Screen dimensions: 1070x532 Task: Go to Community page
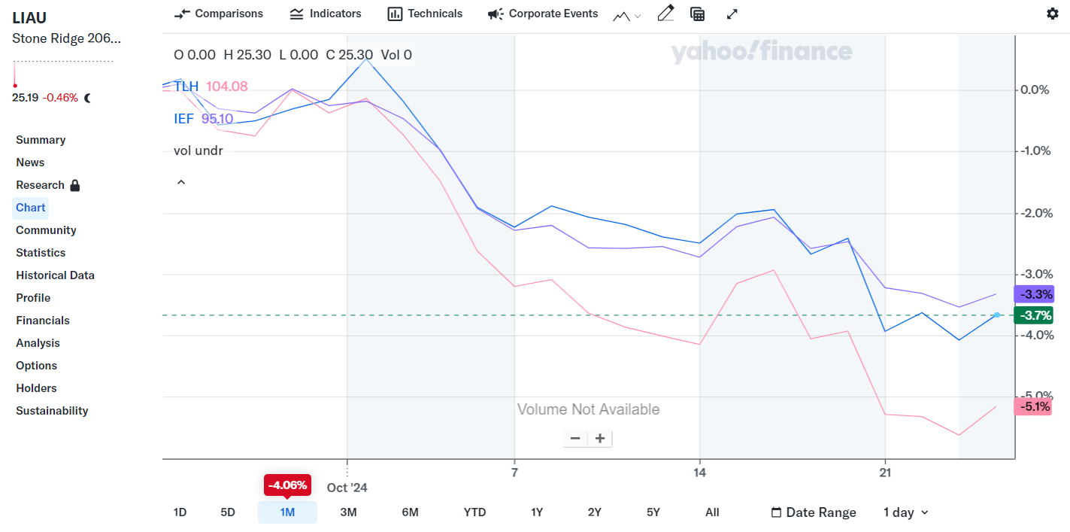(x=46, y=230)
